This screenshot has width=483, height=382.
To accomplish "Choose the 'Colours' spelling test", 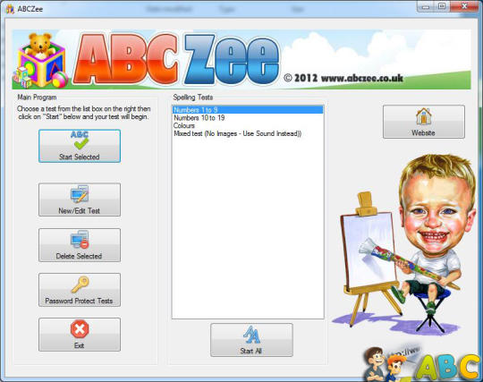I will click(248, 125).
